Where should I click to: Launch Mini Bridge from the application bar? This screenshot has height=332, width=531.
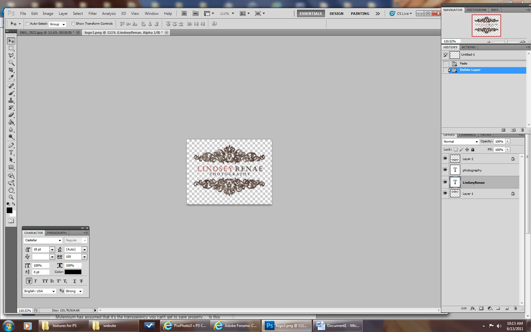196,14
